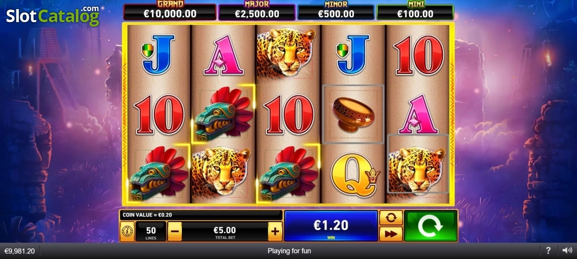The image size is (577, 259).
Task: Open paytable info icon
Action: pyautogui.click(x=127, y=232)
